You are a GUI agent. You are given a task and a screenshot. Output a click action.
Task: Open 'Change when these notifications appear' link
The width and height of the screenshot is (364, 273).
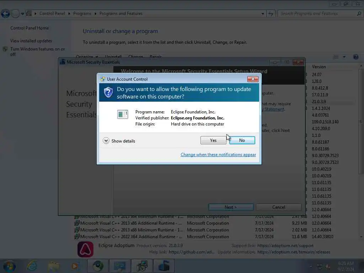point(218,155)
